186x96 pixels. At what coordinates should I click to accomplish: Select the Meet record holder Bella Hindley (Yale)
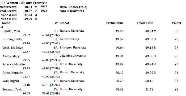(x=73, y=7)
